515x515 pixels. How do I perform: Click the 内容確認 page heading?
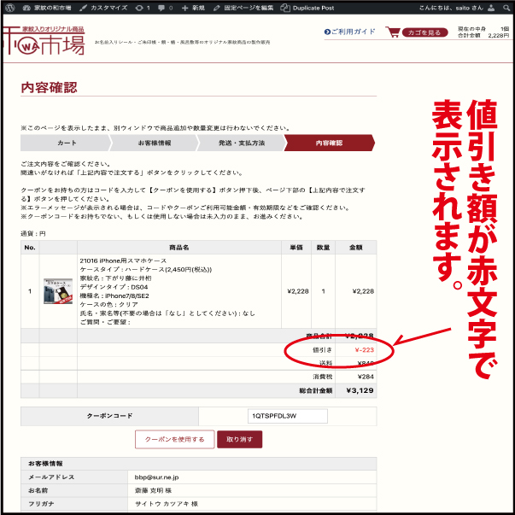tap(49, 87)
